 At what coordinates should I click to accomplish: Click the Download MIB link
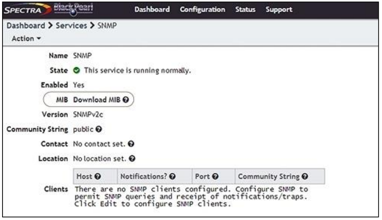[x=97, y=100]
